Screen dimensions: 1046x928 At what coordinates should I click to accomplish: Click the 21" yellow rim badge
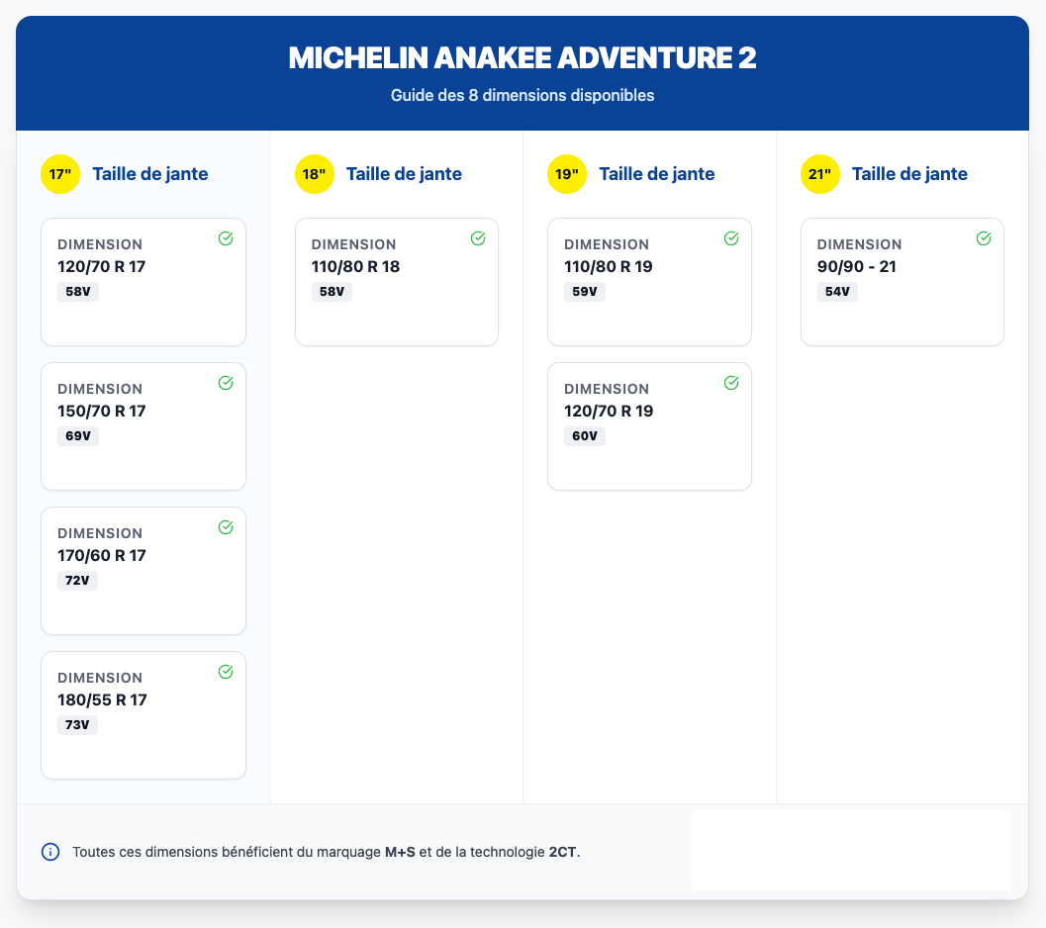819,174
